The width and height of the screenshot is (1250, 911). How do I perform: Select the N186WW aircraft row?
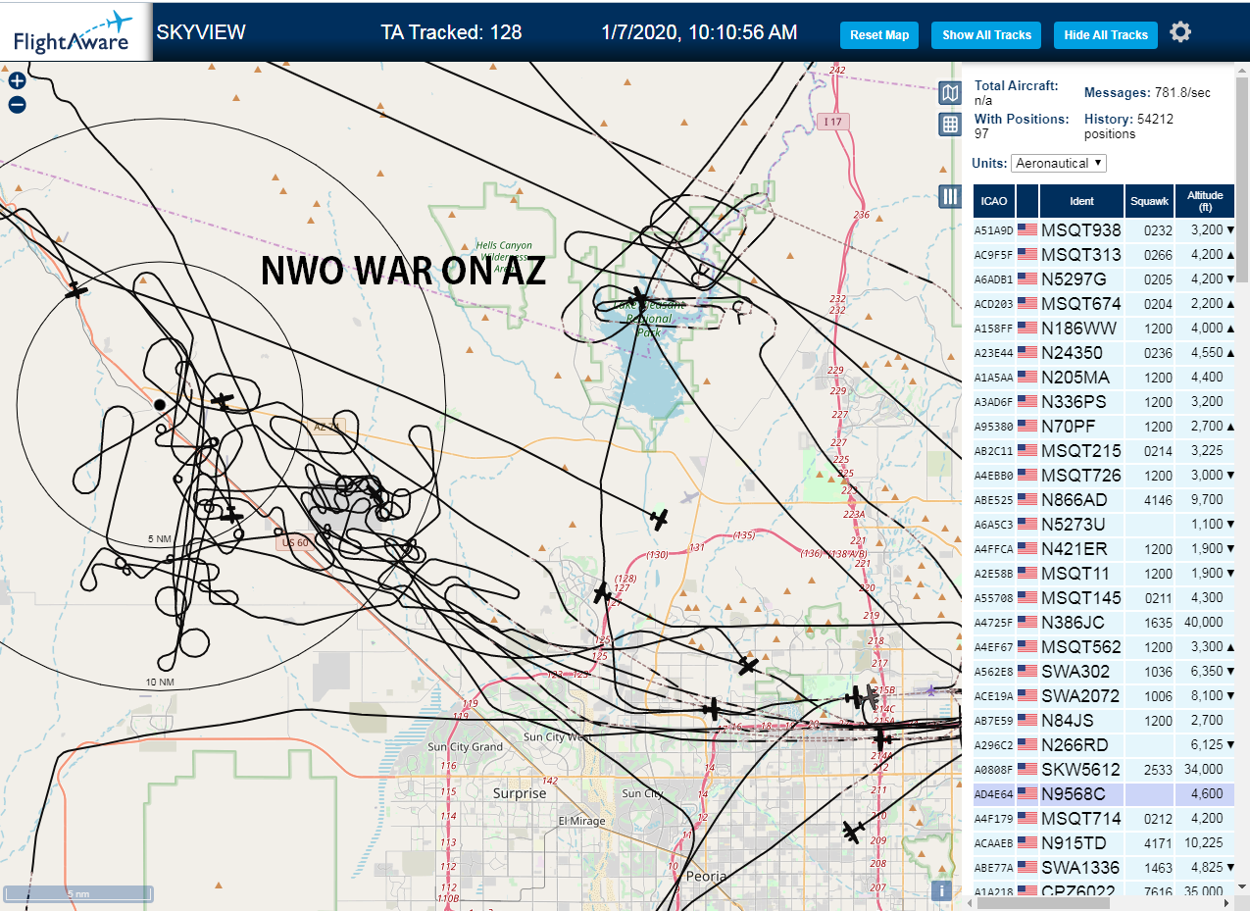point(1105,329)
